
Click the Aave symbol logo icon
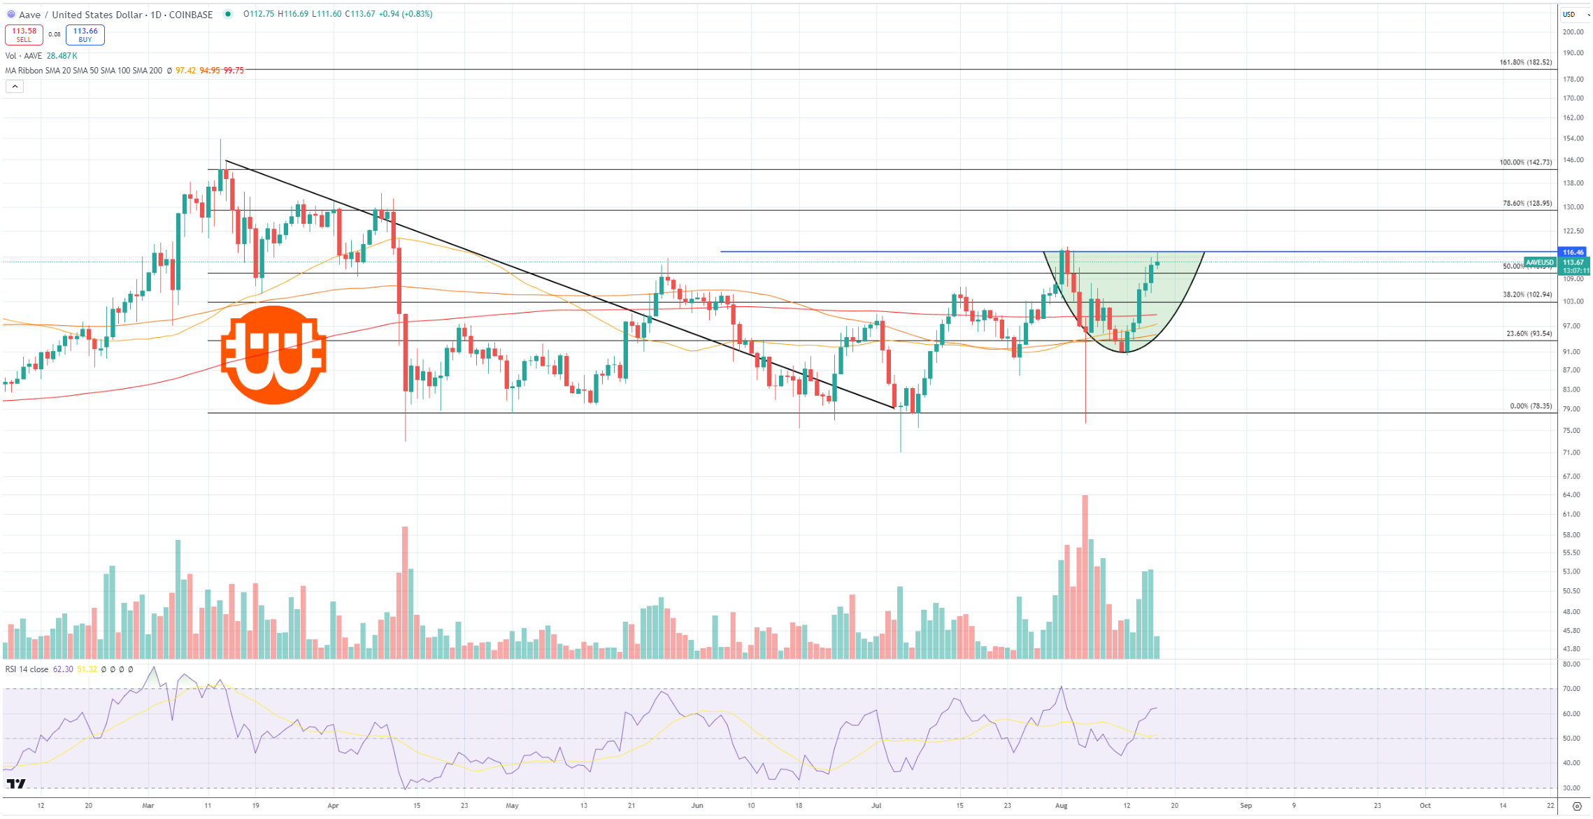point(10,14)
